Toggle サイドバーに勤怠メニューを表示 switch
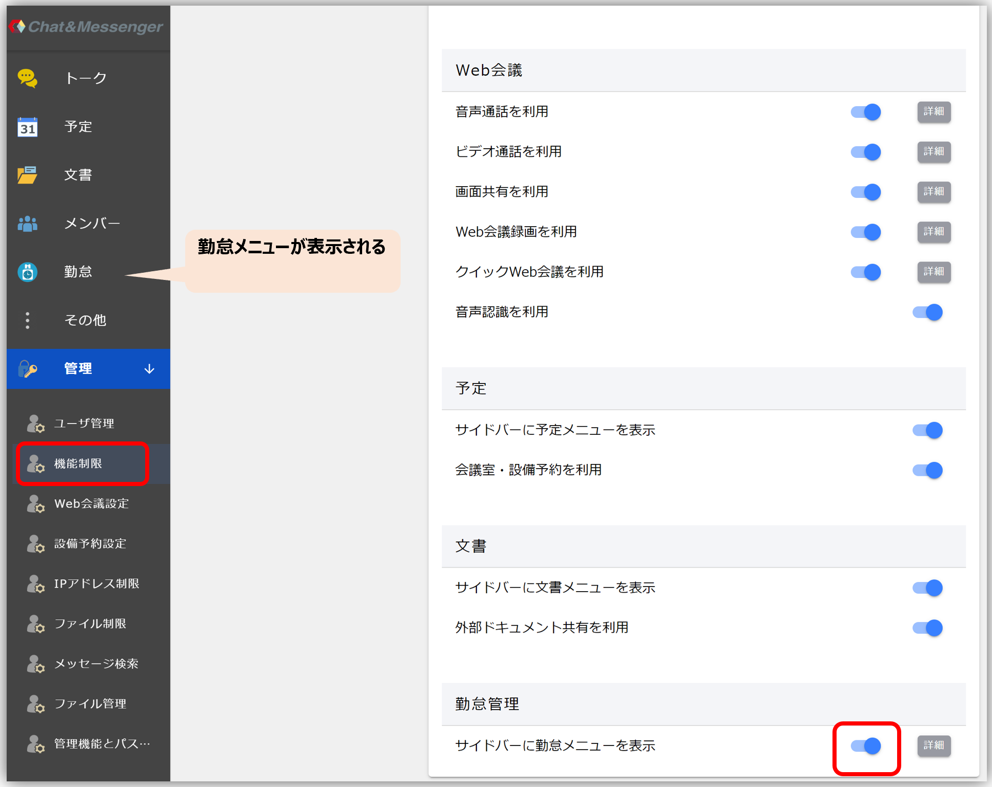 [866, 745]
